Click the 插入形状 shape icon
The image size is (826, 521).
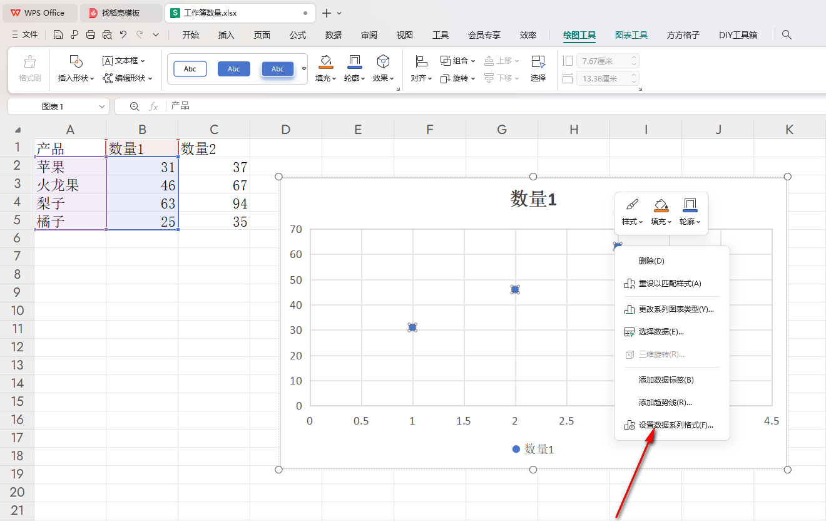pos(76,61)
